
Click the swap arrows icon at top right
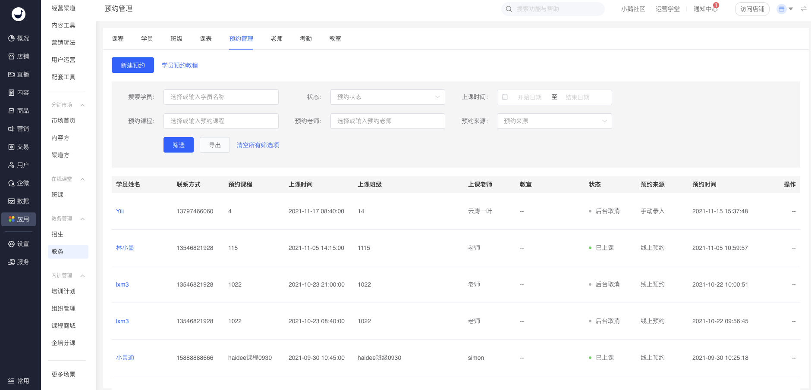[x=804, y=9]
